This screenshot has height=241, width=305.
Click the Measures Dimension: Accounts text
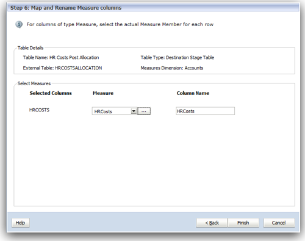(x=172, y=68)
